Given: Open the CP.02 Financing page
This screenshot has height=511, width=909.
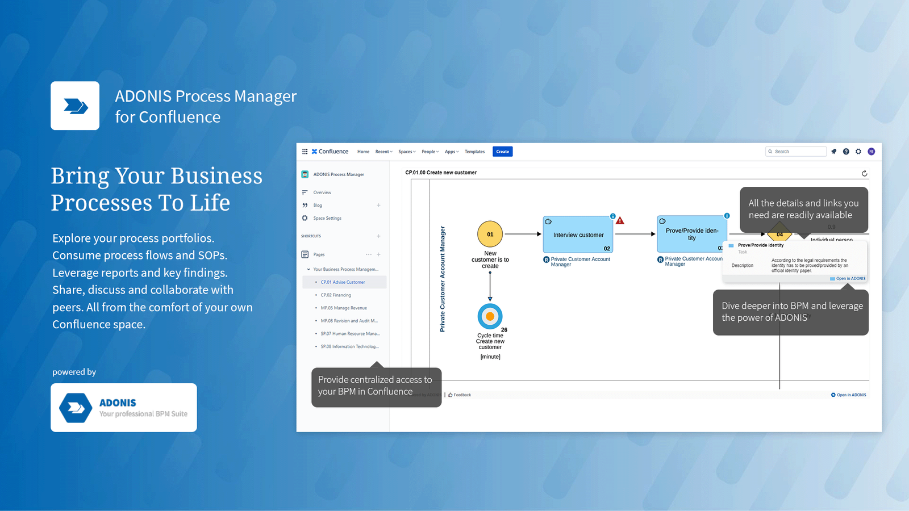Looking at the screenshot, I should (x=336, y=295).
